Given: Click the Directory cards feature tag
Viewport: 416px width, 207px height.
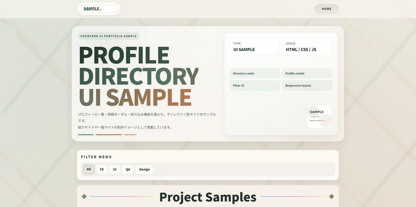Looking at the screenshot, I should click(254, 73).
